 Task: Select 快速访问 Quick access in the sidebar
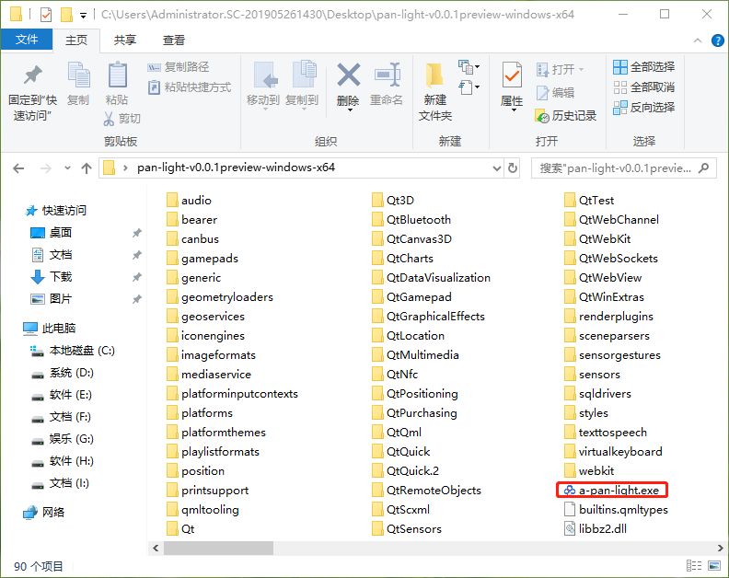(56, 211)
